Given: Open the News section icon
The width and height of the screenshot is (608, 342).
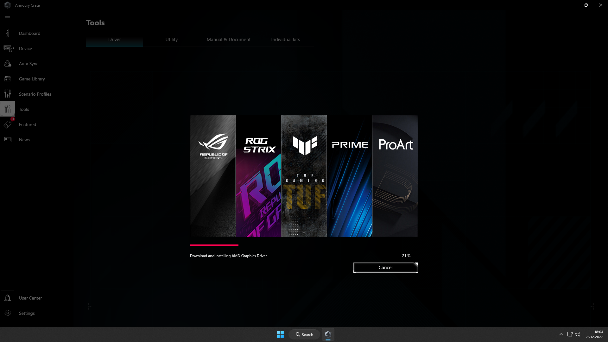Looking at the screenshot, I should click(8, 139).
